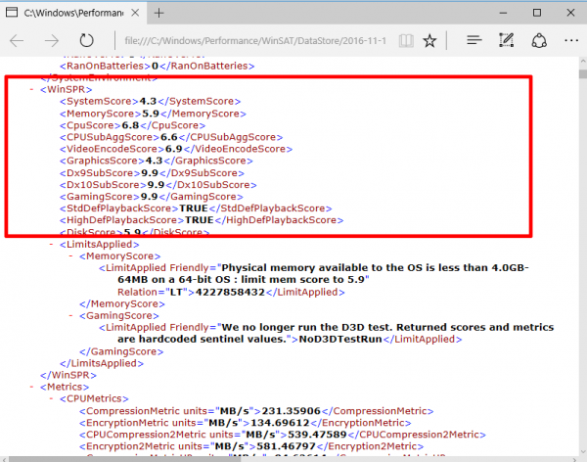Click the scroll down arrow
587x462 pixels.
coord(583,451)
